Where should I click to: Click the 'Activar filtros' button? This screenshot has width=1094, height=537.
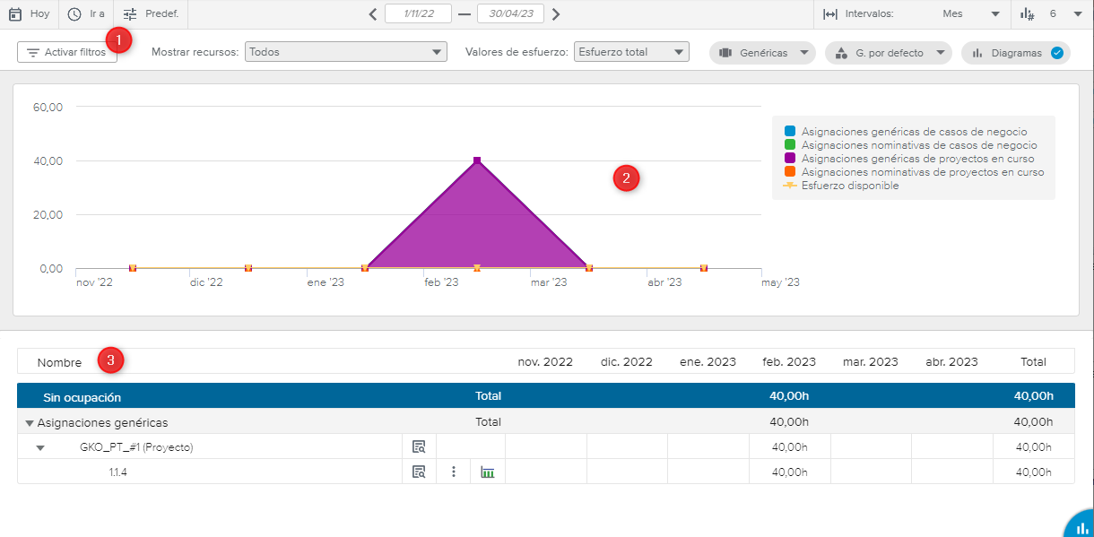coord(67,53)
